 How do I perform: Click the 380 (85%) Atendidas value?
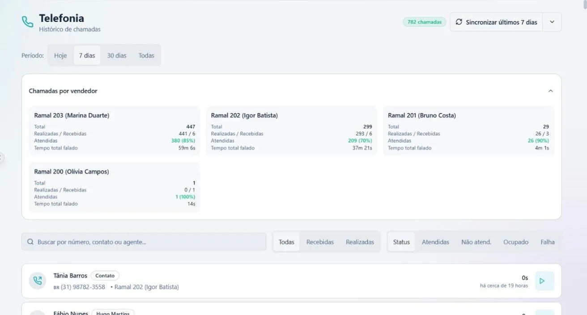pyautogui.click(x=183, y=141)
